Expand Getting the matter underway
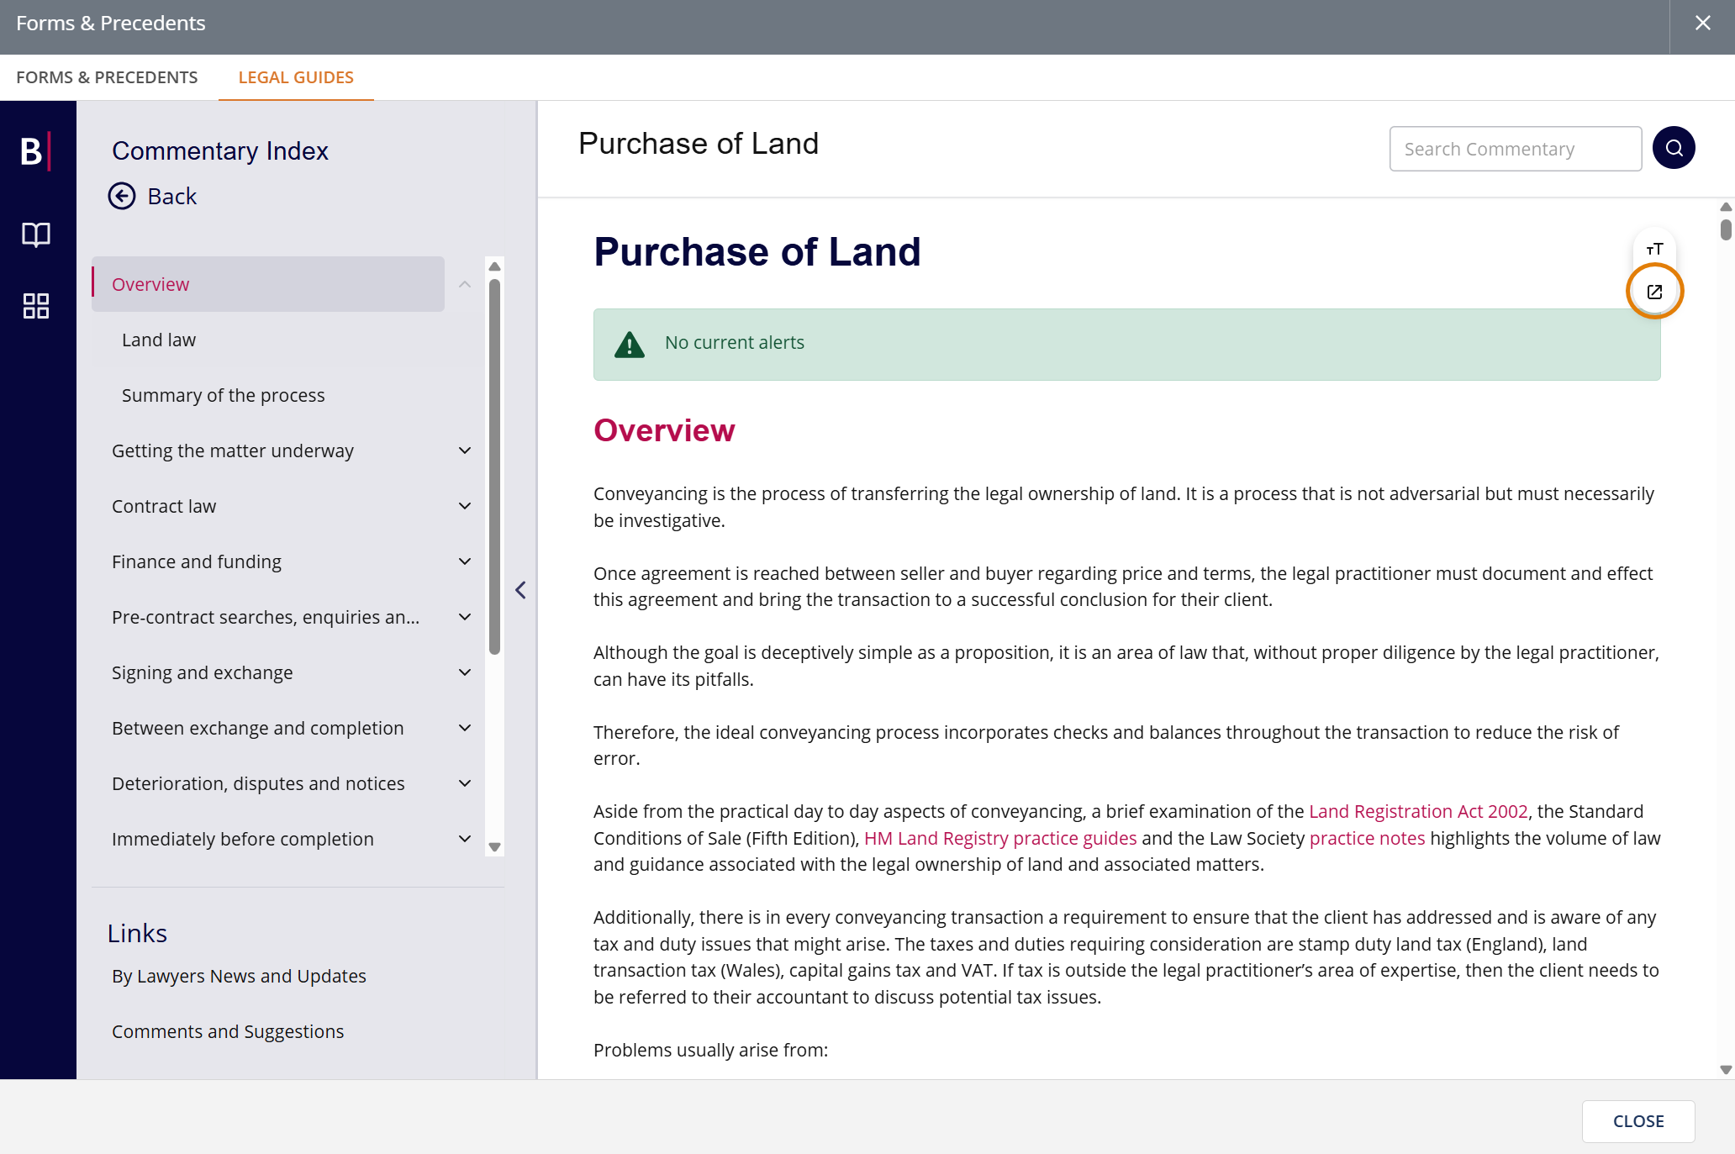The image size is (1735, 1154). click(x=465, y=451)
